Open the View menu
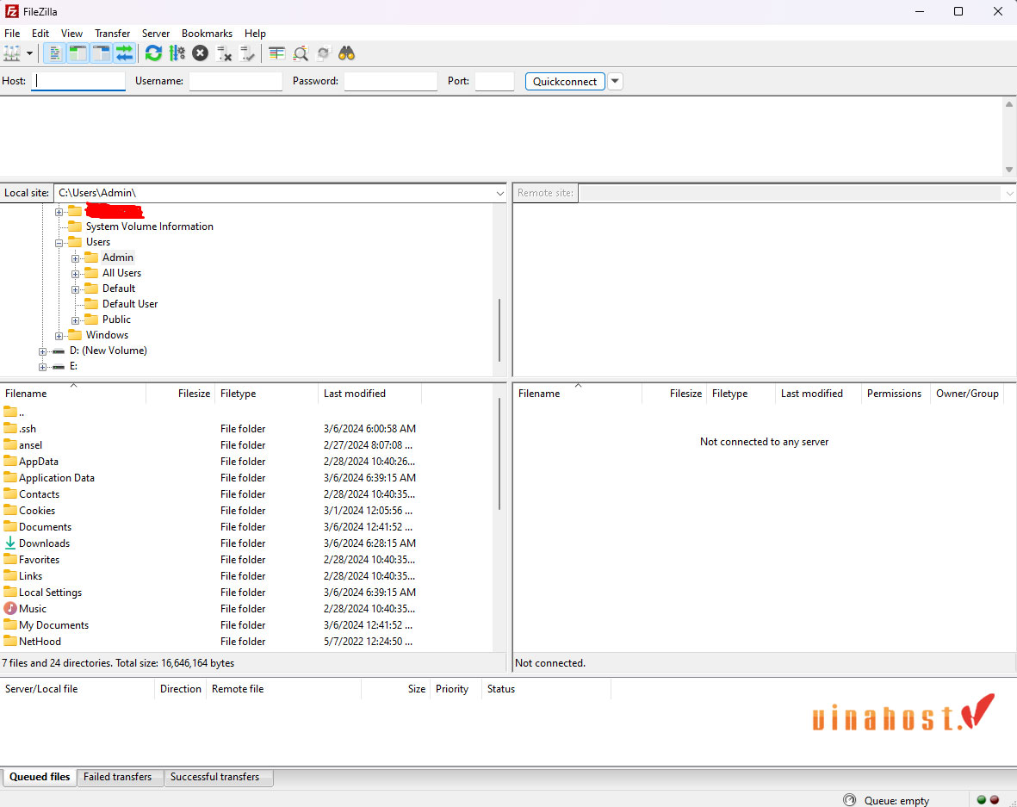This screenshot has height=807, width=1017. pyautogui.click(x=72, y=33)
